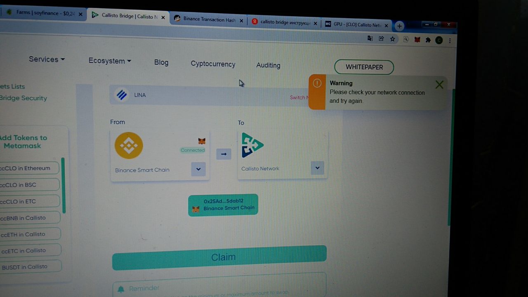The image size is (528, 297).
Task: Open a new browser tab with plus button
Action: [399, 26]
